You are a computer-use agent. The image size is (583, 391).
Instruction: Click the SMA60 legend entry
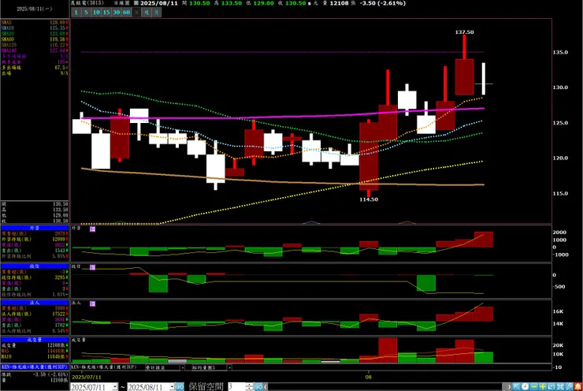(x=35, y=39)
